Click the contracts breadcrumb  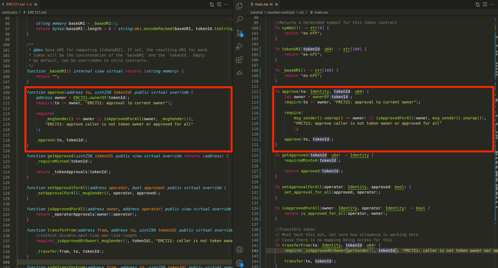pos(9,12)
